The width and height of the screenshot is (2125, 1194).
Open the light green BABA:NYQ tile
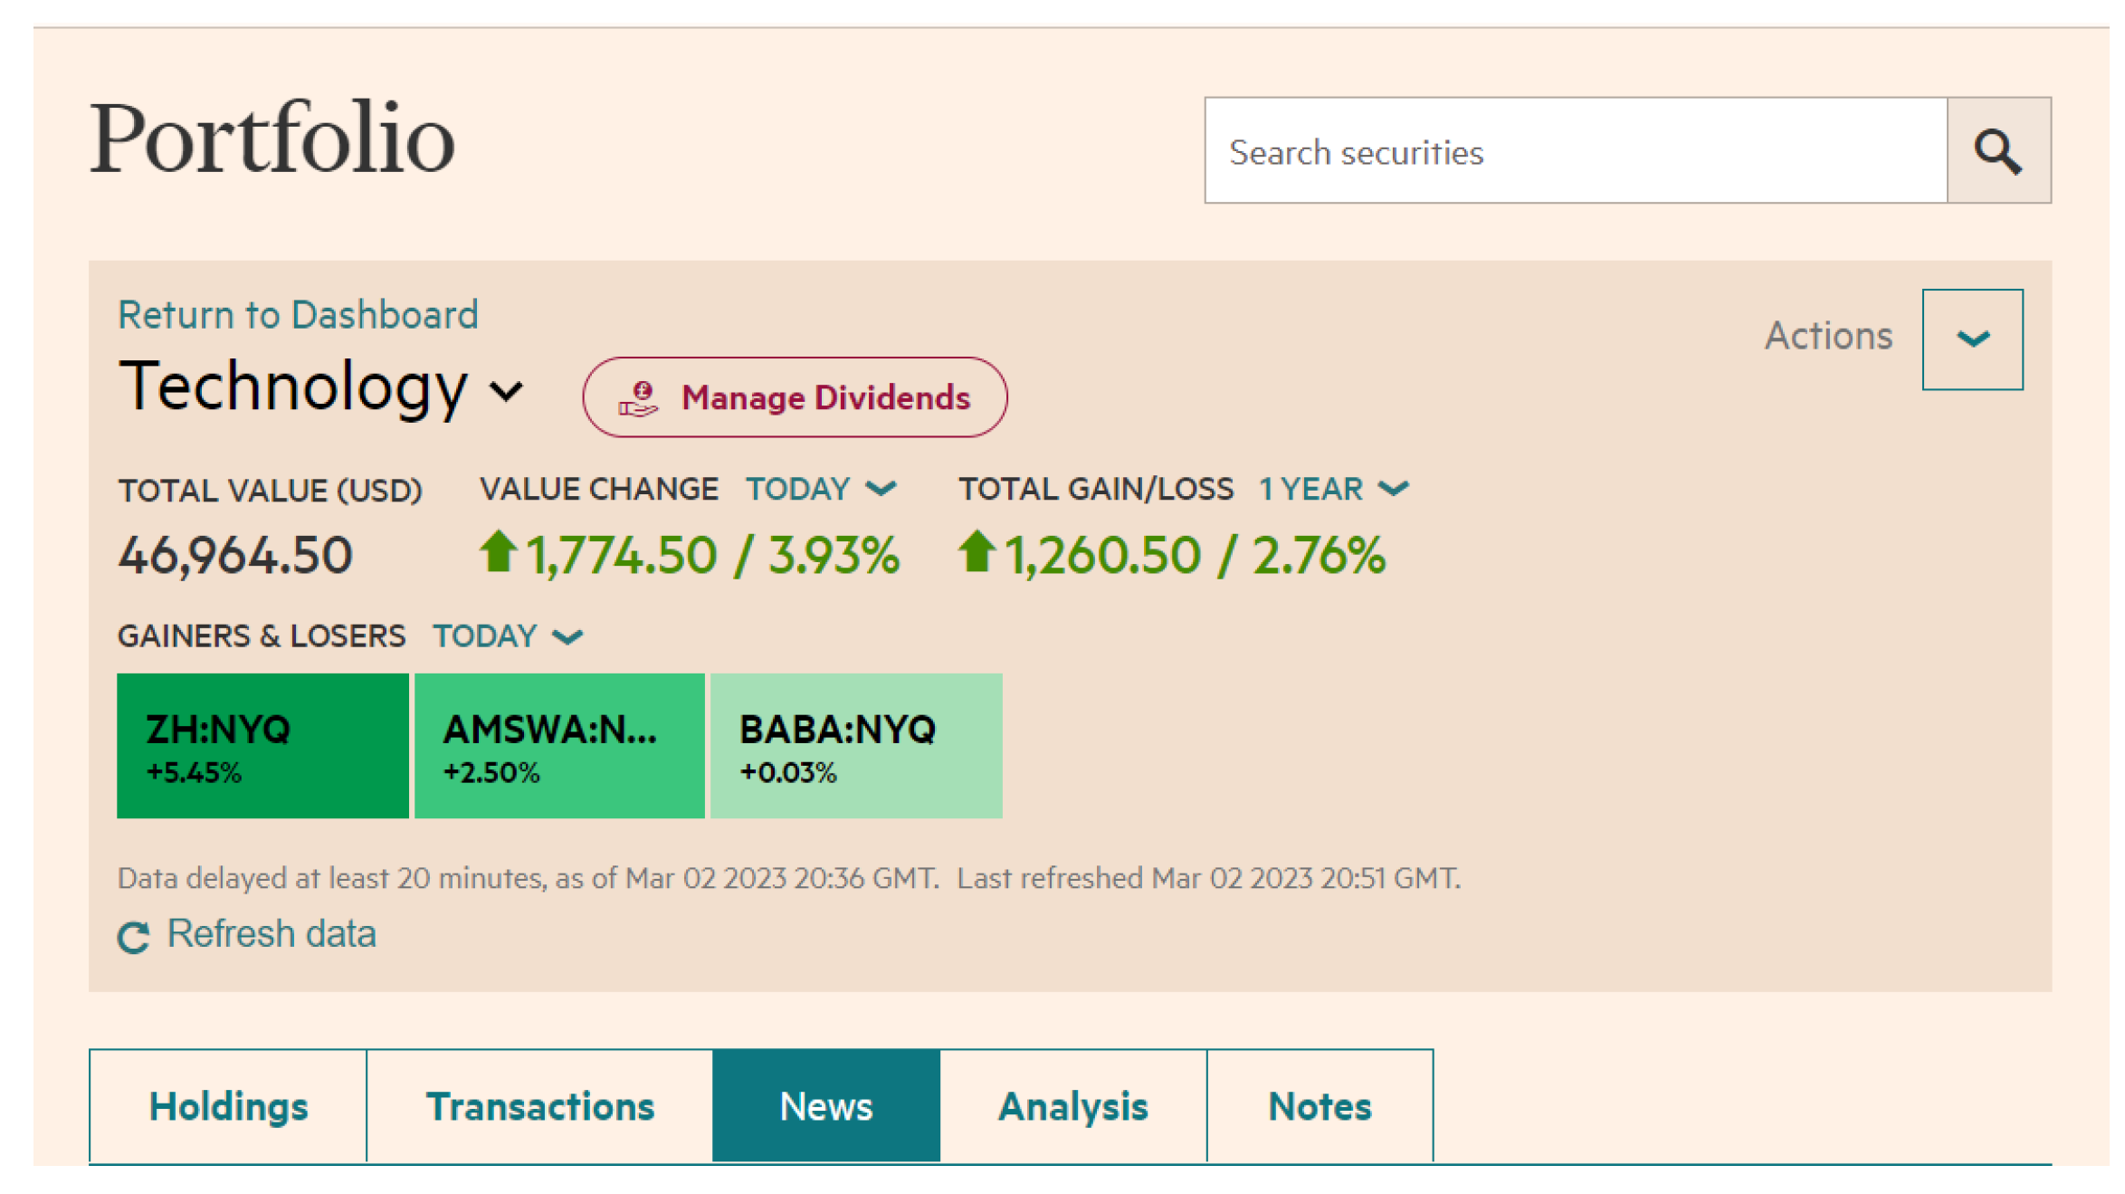pyautogui.click(x=855, y=746)
